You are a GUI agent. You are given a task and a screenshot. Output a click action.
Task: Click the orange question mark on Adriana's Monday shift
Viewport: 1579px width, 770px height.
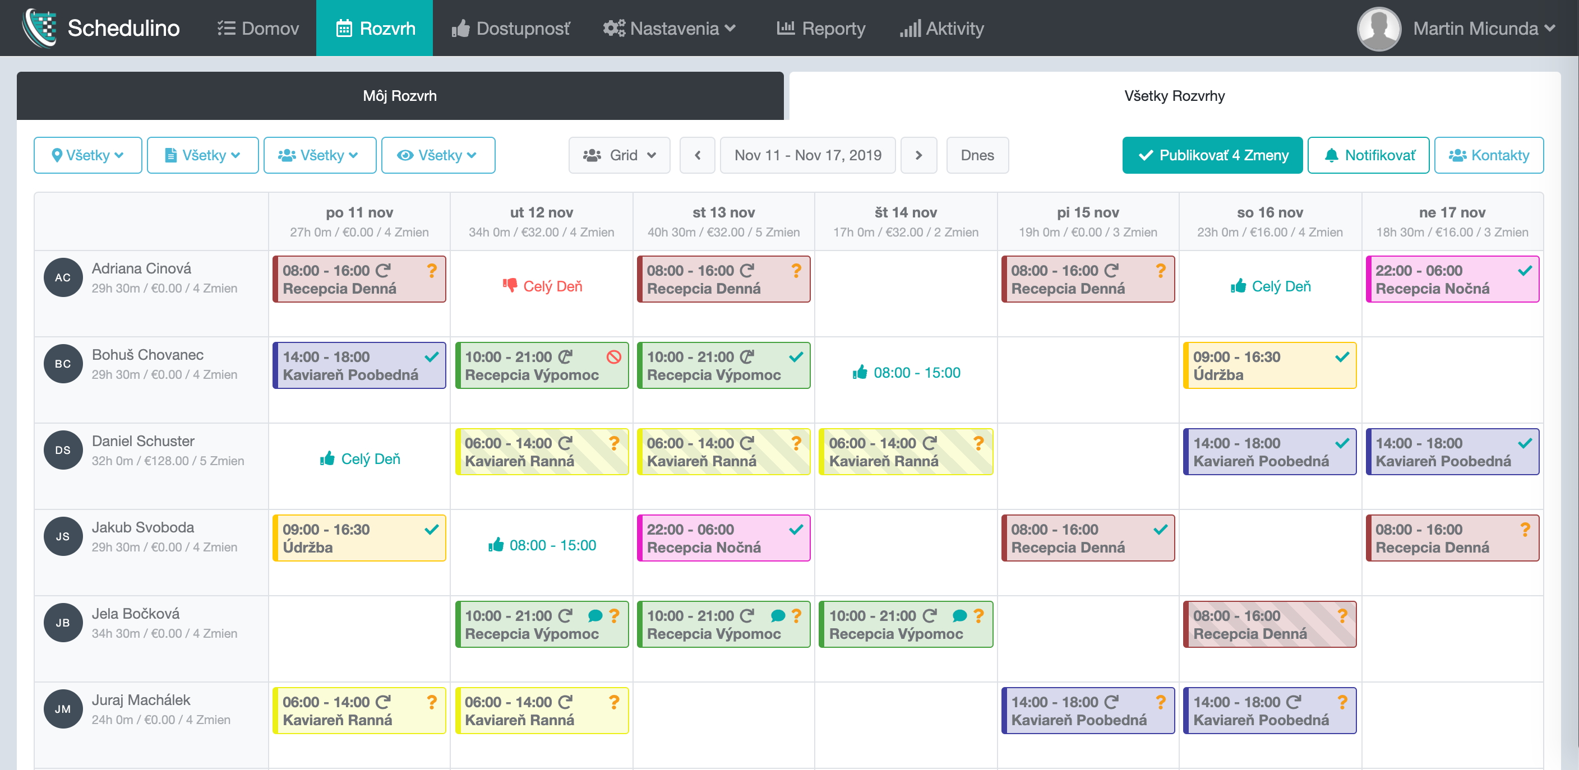[432, 271]
